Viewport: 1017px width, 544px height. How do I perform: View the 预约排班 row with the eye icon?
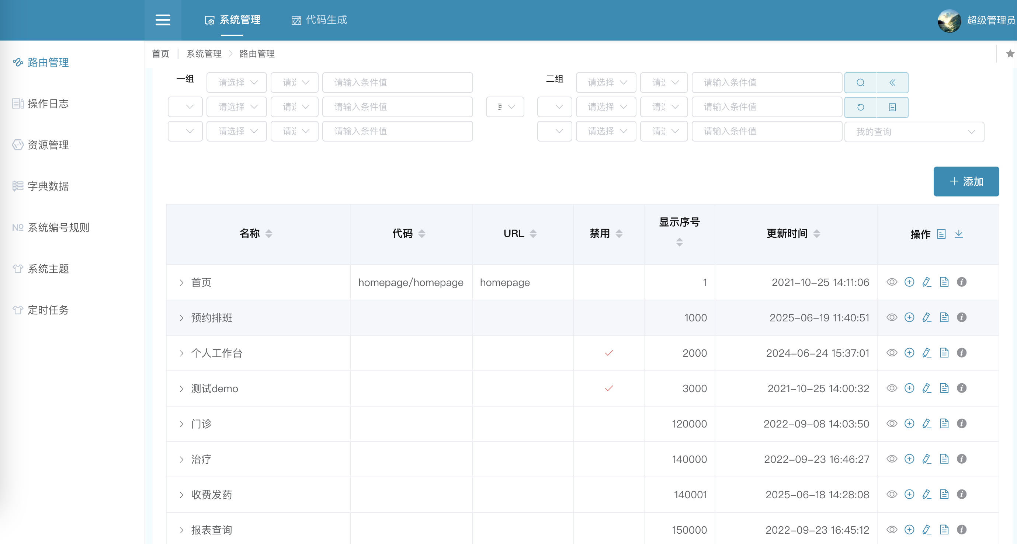[x=892, y=318]
